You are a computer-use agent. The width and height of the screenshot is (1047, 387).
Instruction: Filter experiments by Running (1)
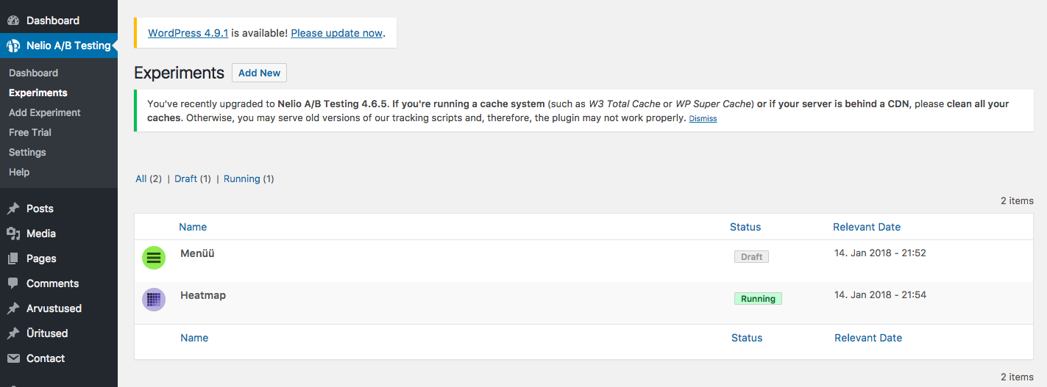coord(249,178)
